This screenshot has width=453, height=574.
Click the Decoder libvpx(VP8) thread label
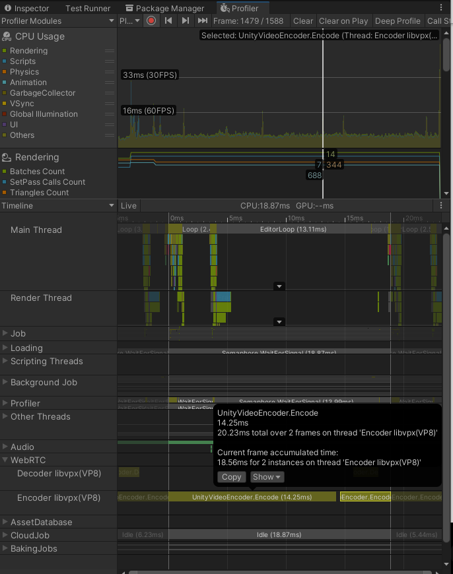59,473
